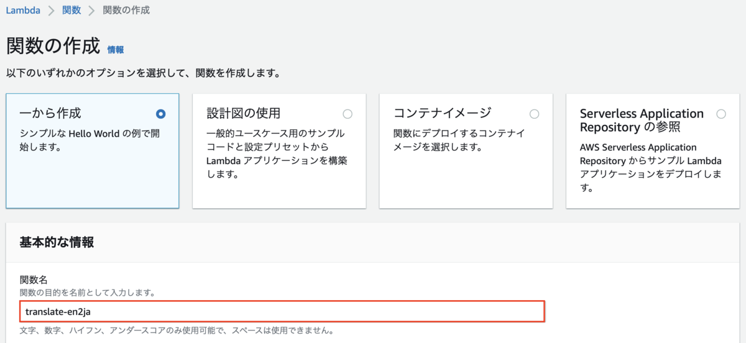Image resolution: width=746 pixels, height=343 pixels.
Task: Select the コンテナイメージ radio button
Action: coord(534,114)
